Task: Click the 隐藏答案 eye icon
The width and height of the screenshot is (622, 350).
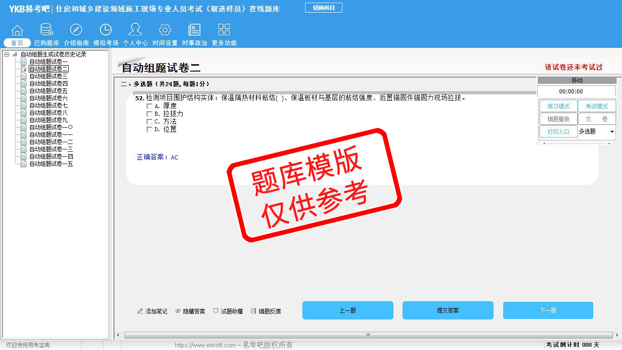Action: pos(178,311)
